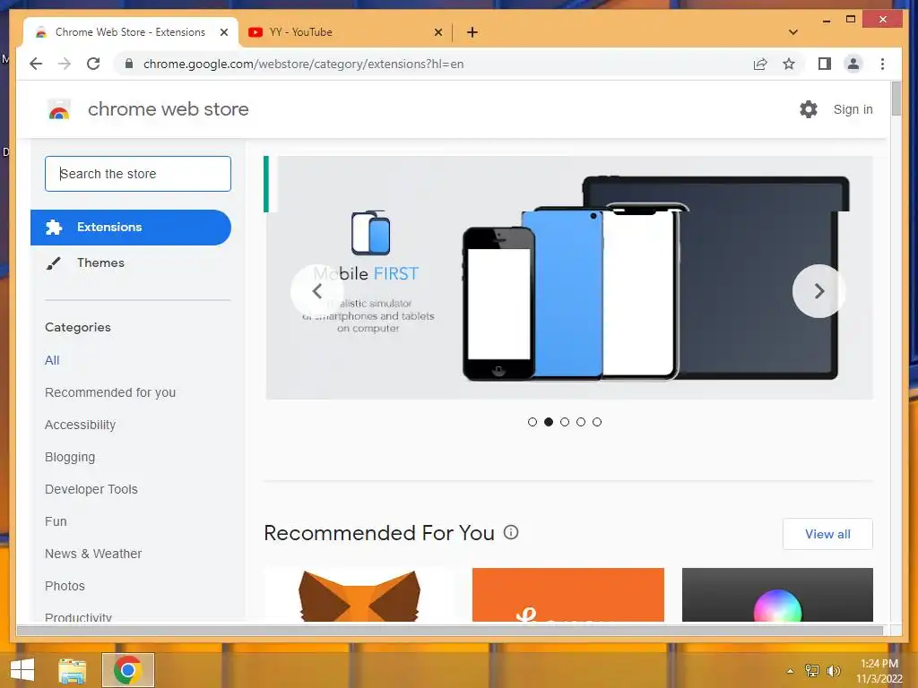Select the fifth carousel dot
The width and height of the screenshot is (918, 688).
(596, 422)
